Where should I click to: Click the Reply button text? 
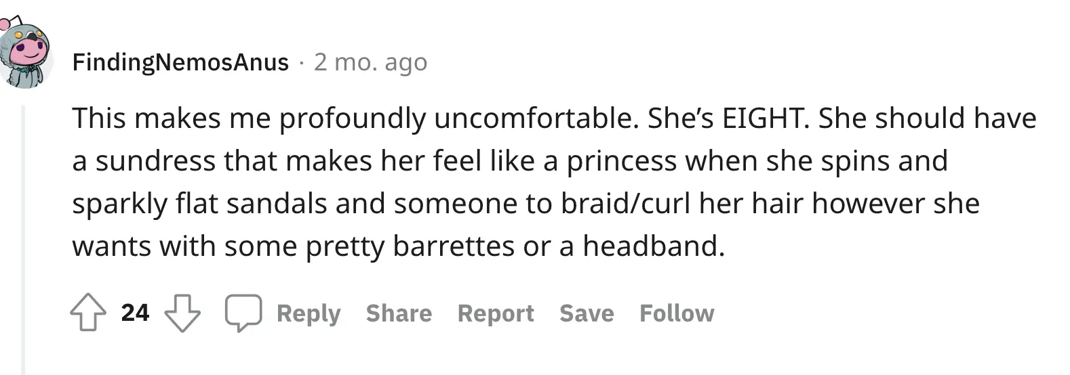point(309,313)
